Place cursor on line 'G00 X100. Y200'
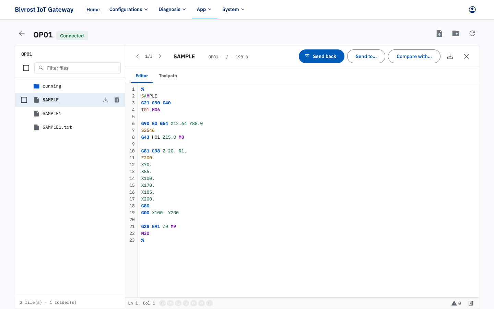The height and width of the screenshot is (309, 494). 160,213
